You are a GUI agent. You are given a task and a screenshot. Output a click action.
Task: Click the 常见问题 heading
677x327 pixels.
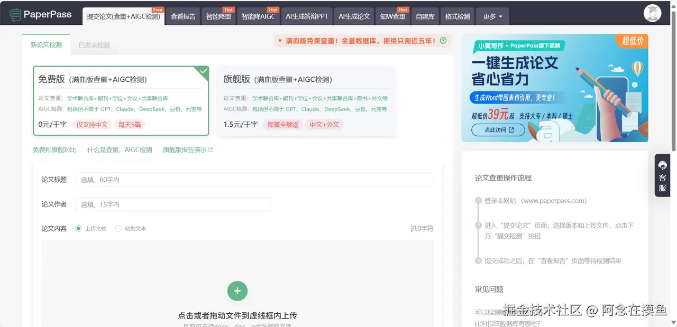click(x=489, y=289)
